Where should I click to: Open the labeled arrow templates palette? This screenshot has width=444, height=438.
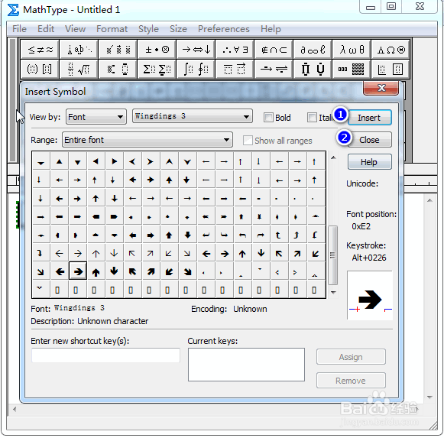(274, 69)
